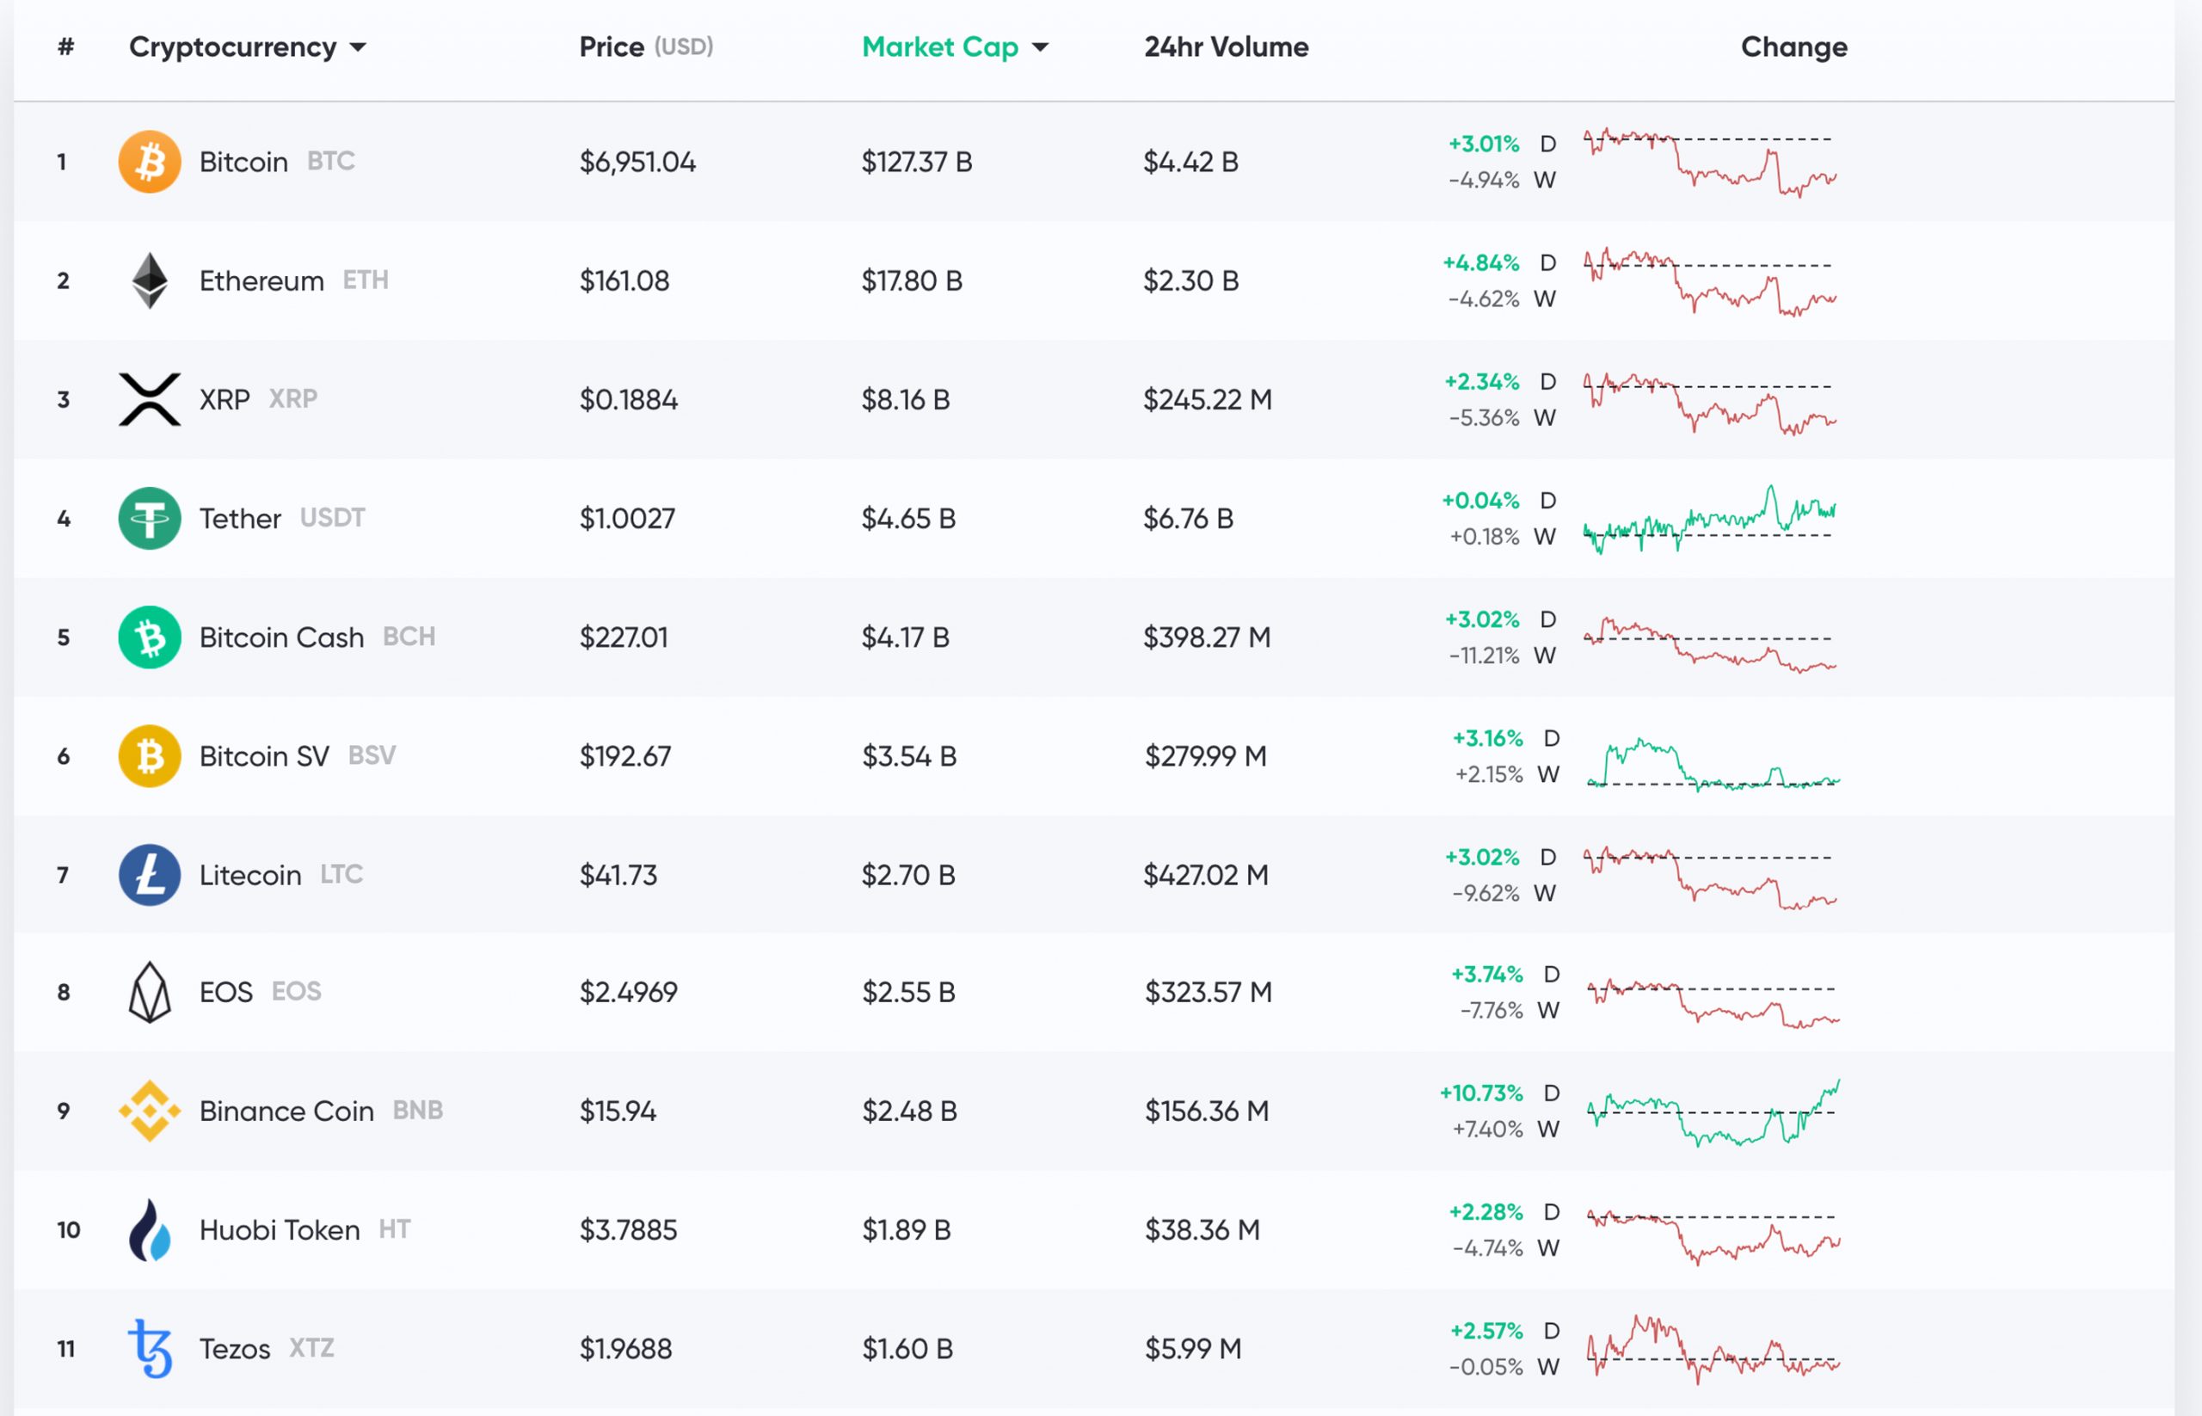Screen dimensions: 2202x1416
Task: Click Binance Coin daily change +10.73%
Action: tap(1481, 1093)
